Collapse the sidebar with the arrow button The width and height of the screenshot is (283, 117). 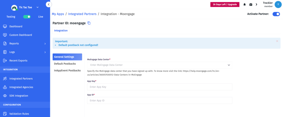point(49,4)
